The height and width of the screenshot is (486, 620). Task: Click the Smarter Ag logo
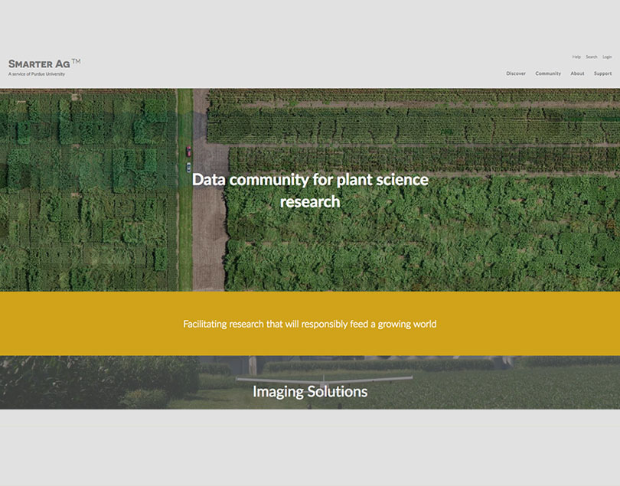point(39,64)
